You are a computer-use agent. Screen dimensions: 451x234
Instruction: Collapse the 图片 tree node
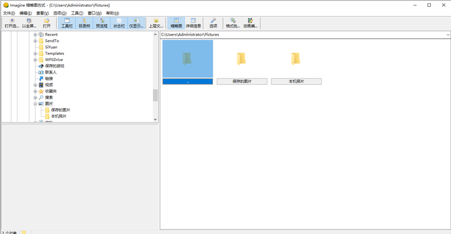pos(35,104)
